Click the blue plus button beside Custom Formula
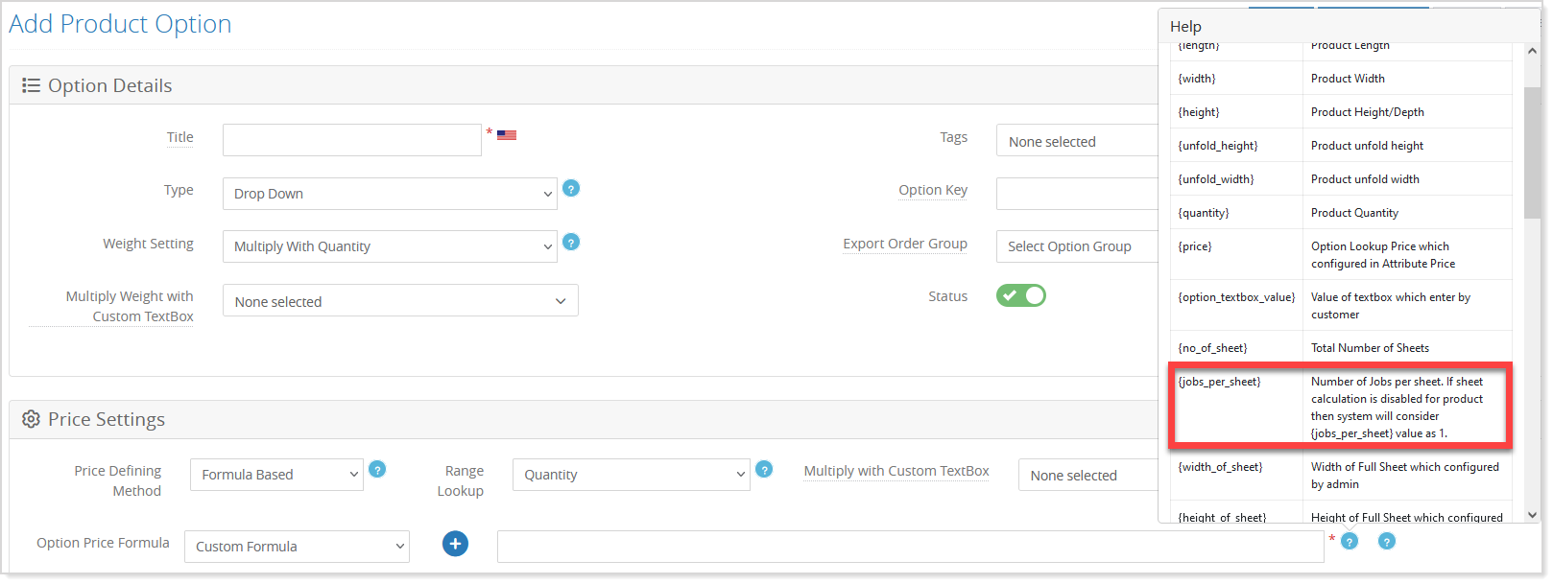 pos(455,545)
